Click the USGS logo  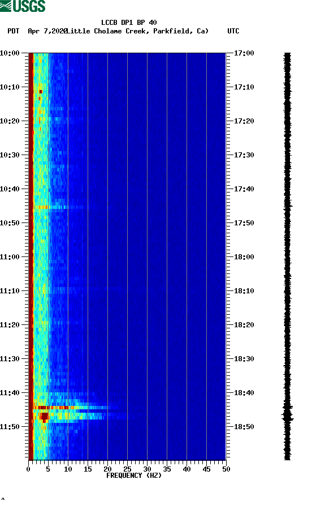click(23, 6)
